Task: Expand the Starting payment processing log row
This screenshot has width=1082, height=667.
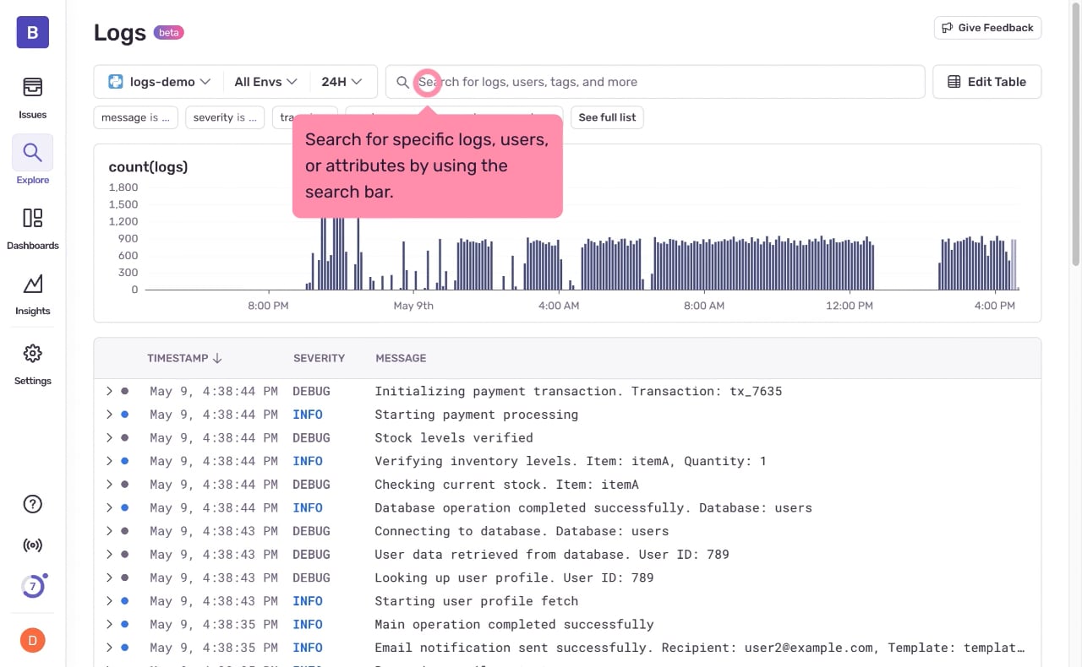Action: click(109, 415)
